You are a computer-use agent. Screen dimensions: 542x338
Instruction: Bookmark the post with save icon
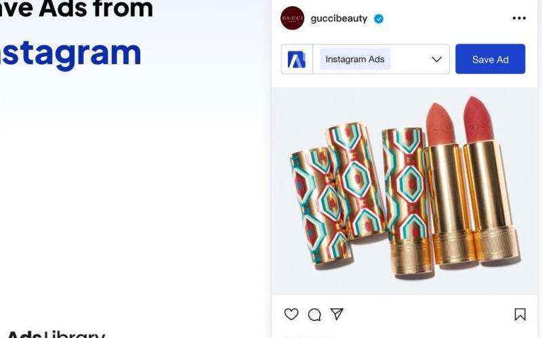pyautogui.click(x=520, y=314)
